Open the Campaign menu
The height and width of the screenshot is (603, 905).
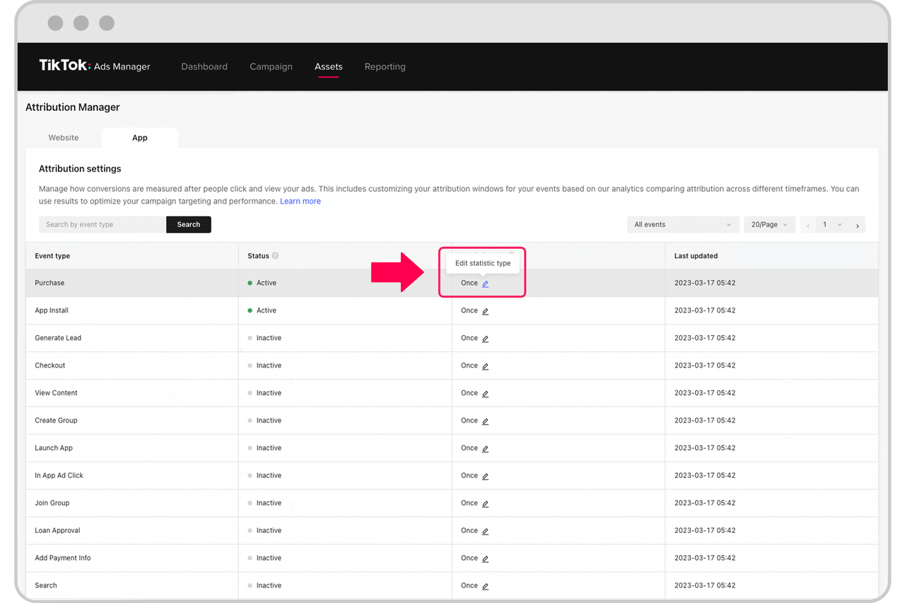271,66
